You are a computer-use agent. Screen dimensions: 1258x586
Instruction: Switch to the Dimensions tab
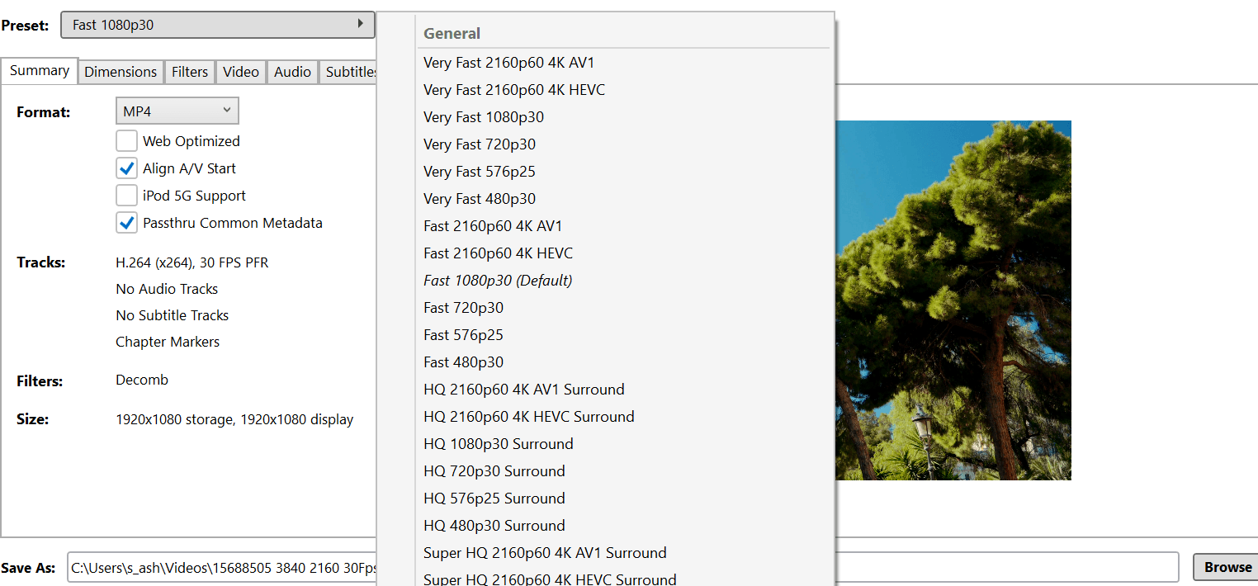pos(121,72)
